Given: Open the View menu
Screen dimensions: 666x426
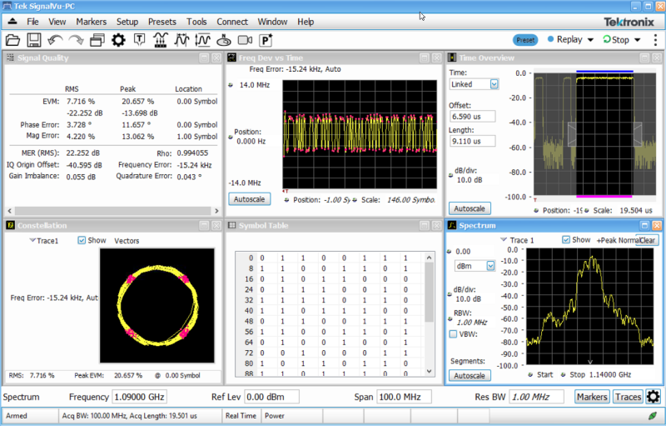Looking at the screenshot, I should tap(57, 22).
